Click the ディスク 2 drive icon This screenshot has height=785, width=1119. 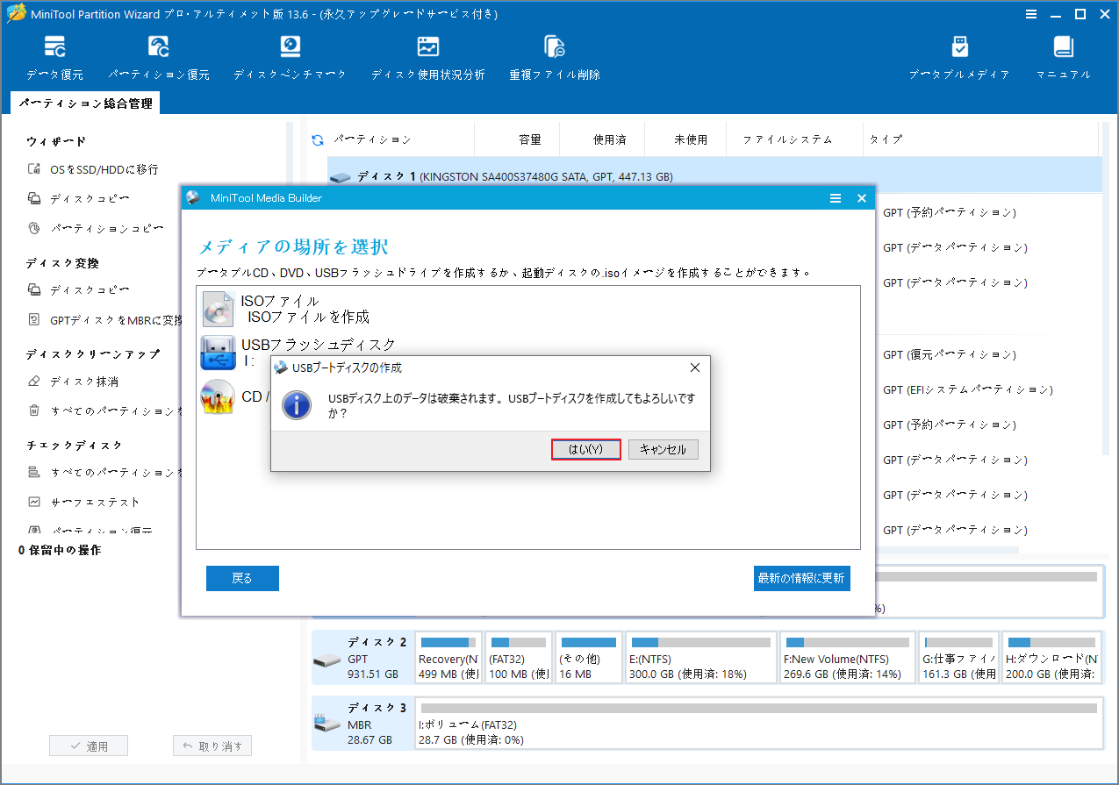(327, 660)
